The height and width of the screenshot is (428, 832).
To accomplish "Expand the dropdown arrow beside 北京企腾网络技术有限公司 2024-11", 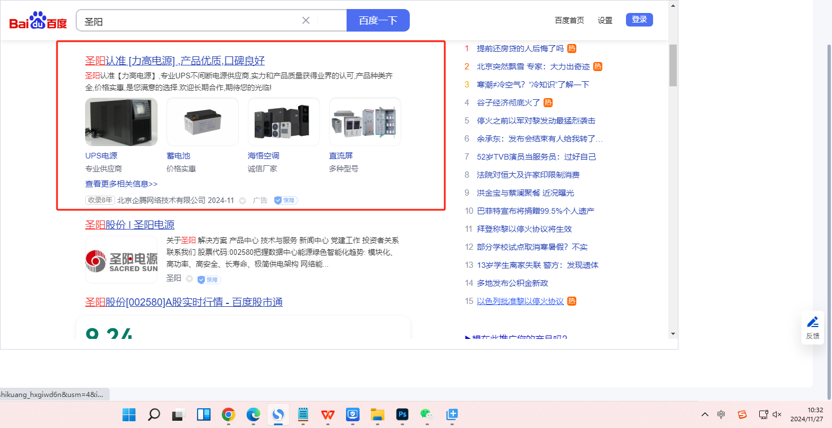I will pyautogui.click(x=243, y=201).
